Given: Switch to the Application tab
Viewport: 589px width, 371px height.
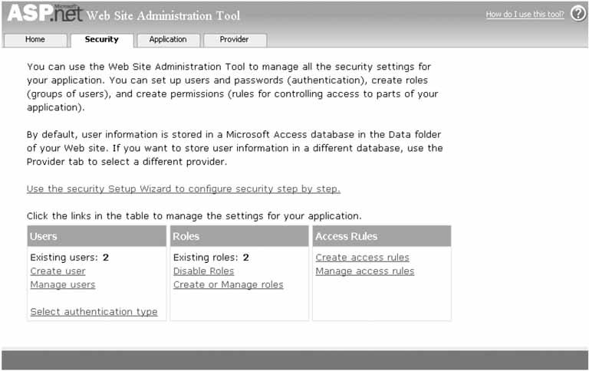Looking at the screenshot, I should point(167,40).
